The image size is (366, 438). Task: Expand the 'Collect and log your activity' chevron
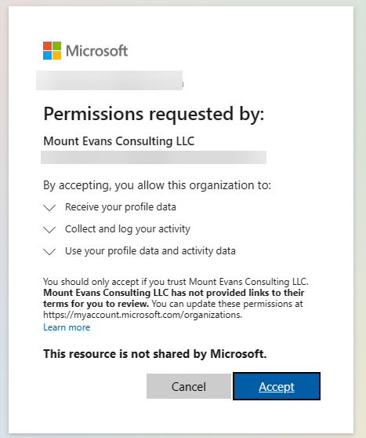(49, 230)
